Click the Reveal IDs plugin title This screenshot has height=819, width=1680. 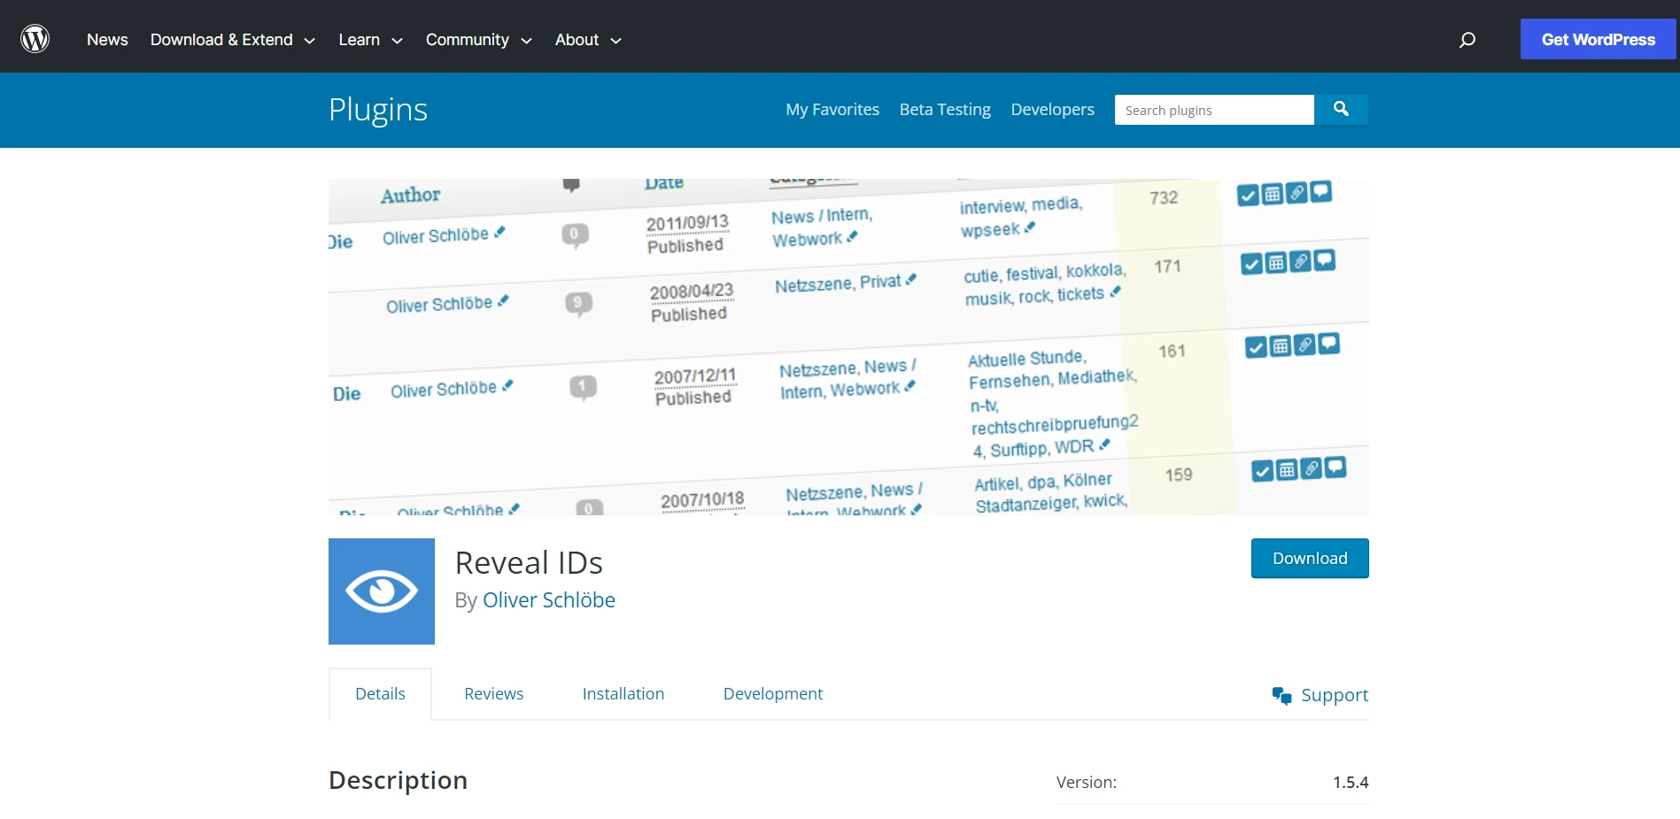529,563
